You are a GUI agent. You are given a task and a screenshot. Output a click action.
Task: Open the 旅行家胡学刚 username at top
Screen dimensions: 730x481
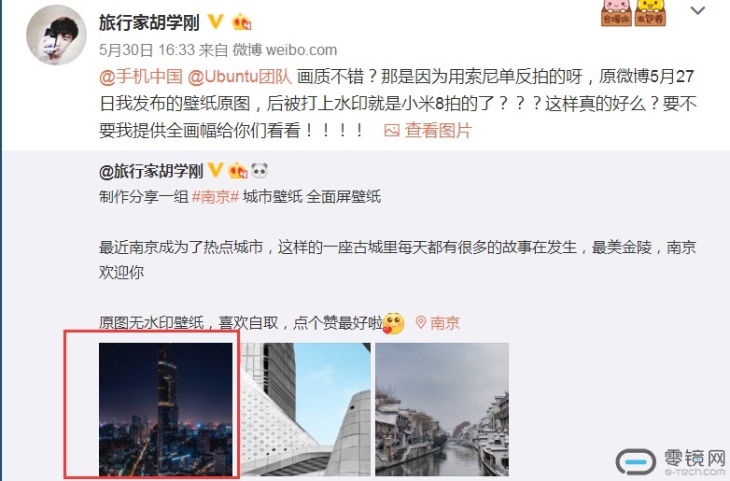pyautogui.click(x=149, y=22)
